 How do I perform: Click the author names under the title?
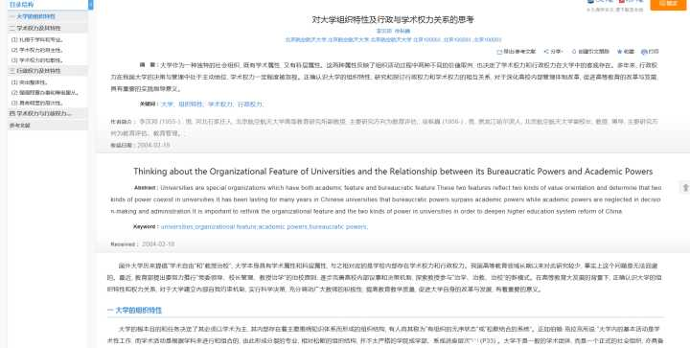pos(393,32)
